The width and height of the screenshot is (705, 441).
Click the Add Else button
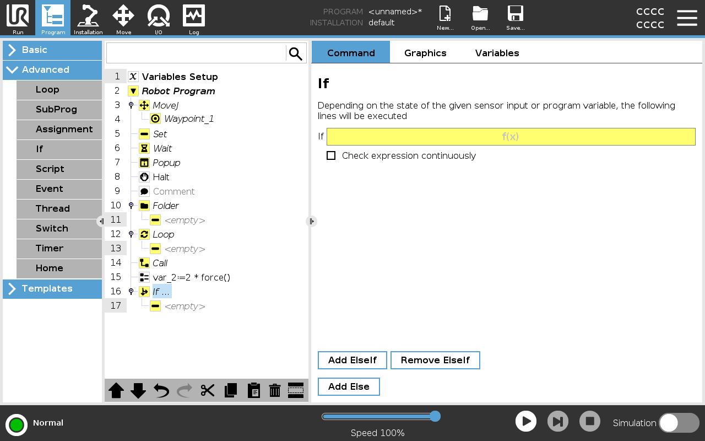[x=349, y=387]
